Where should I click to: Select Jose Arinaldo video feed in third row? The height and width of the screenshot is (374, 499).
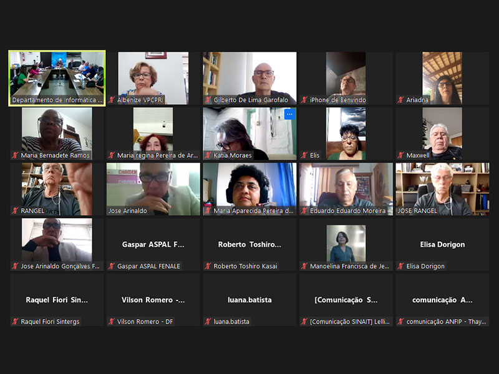pos(153,189)
